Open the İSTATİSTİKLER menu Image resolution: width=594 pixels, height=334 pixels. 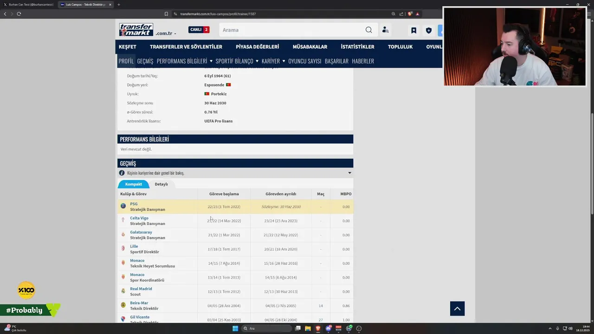[x=358, y=47]
